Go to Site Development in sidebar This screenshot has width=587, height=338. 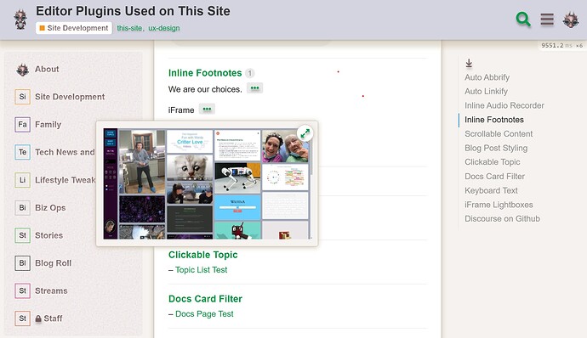70,97
